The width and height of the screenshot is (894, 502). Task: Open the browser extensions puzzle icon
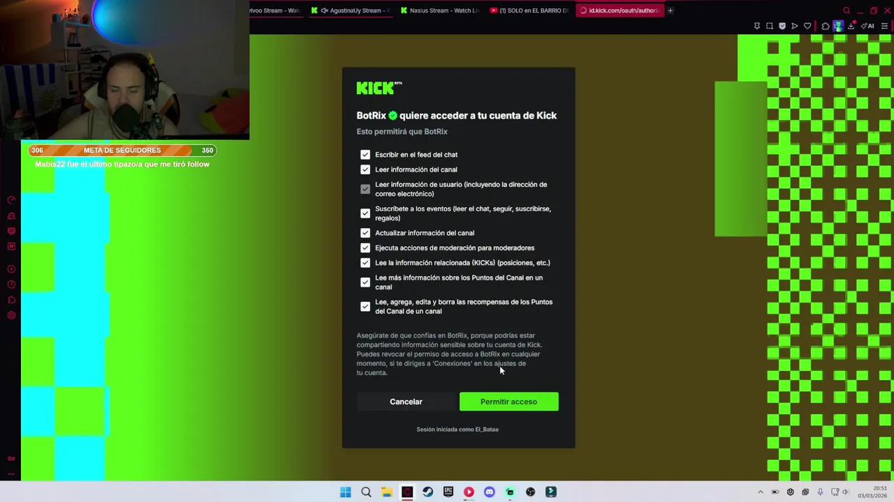point(826,26)
